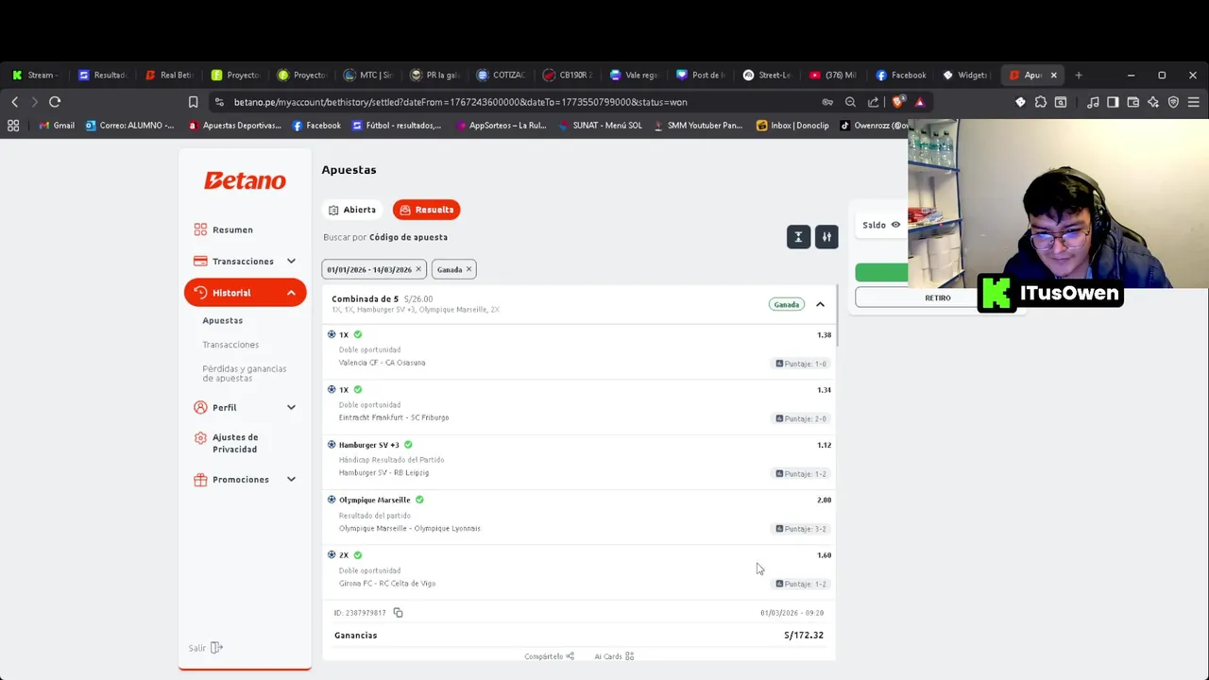Open the Gmail bookmark
Image resolution: width=1209 pixels, height=680 pixels.
tap(56, 126)
